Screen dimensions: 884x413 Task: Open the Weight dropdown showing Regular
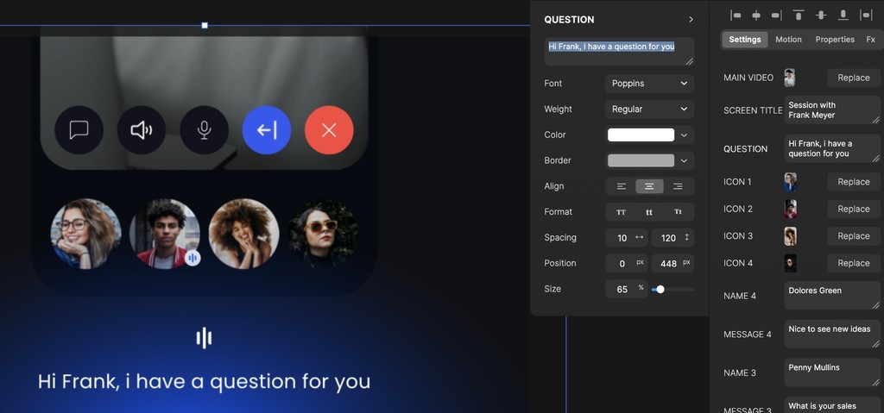(x=649, y=110)
